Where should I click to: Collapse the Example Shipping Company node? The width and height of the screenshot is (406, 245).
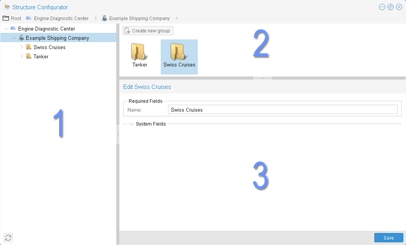point(14,38)
